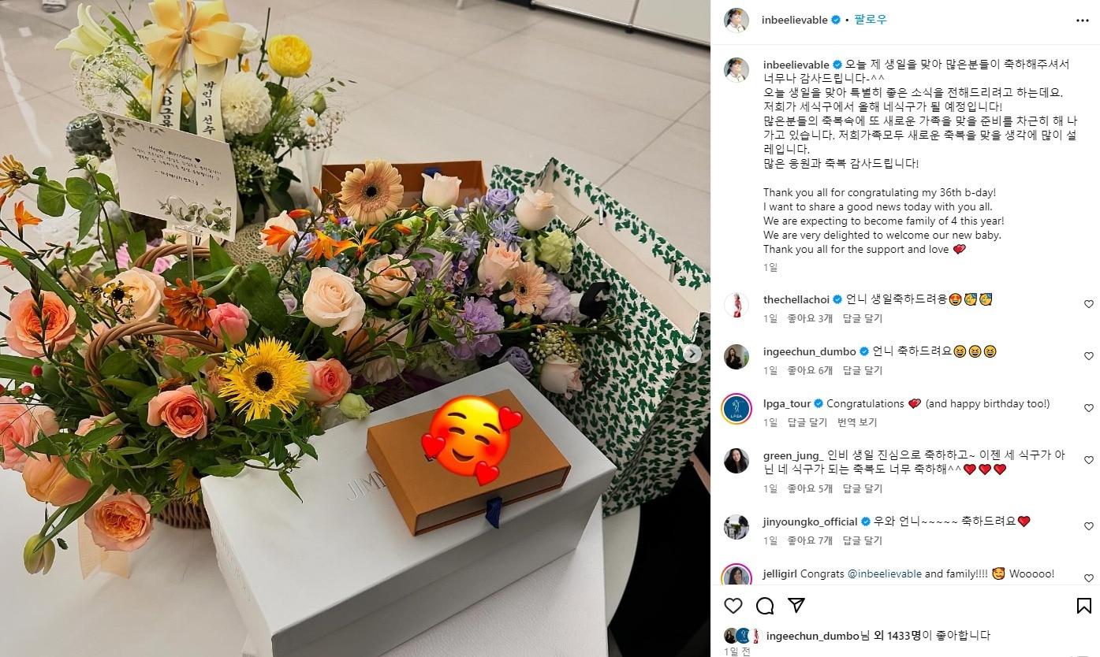Open lpga_tour profile avatar
The width and height of the screenshot is (1100, 657).
(736, 408)
